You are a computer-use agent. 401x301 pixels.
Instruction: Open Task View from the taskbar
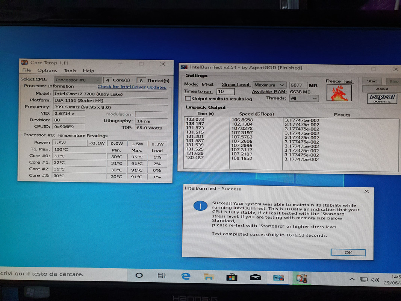[x=162, y=276]
